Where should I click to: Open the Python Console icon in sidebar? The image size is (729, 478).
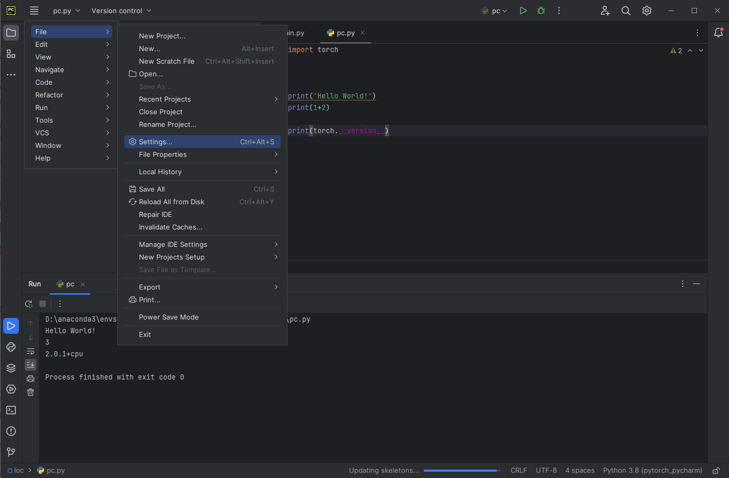(11, 347)
